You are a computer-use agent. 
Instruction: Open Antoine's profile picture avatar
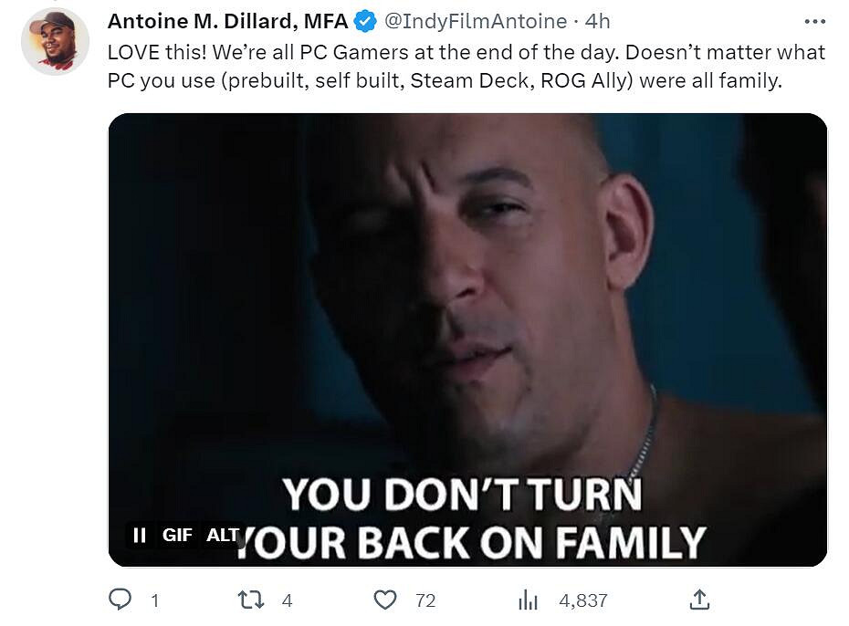click(55, 41)
